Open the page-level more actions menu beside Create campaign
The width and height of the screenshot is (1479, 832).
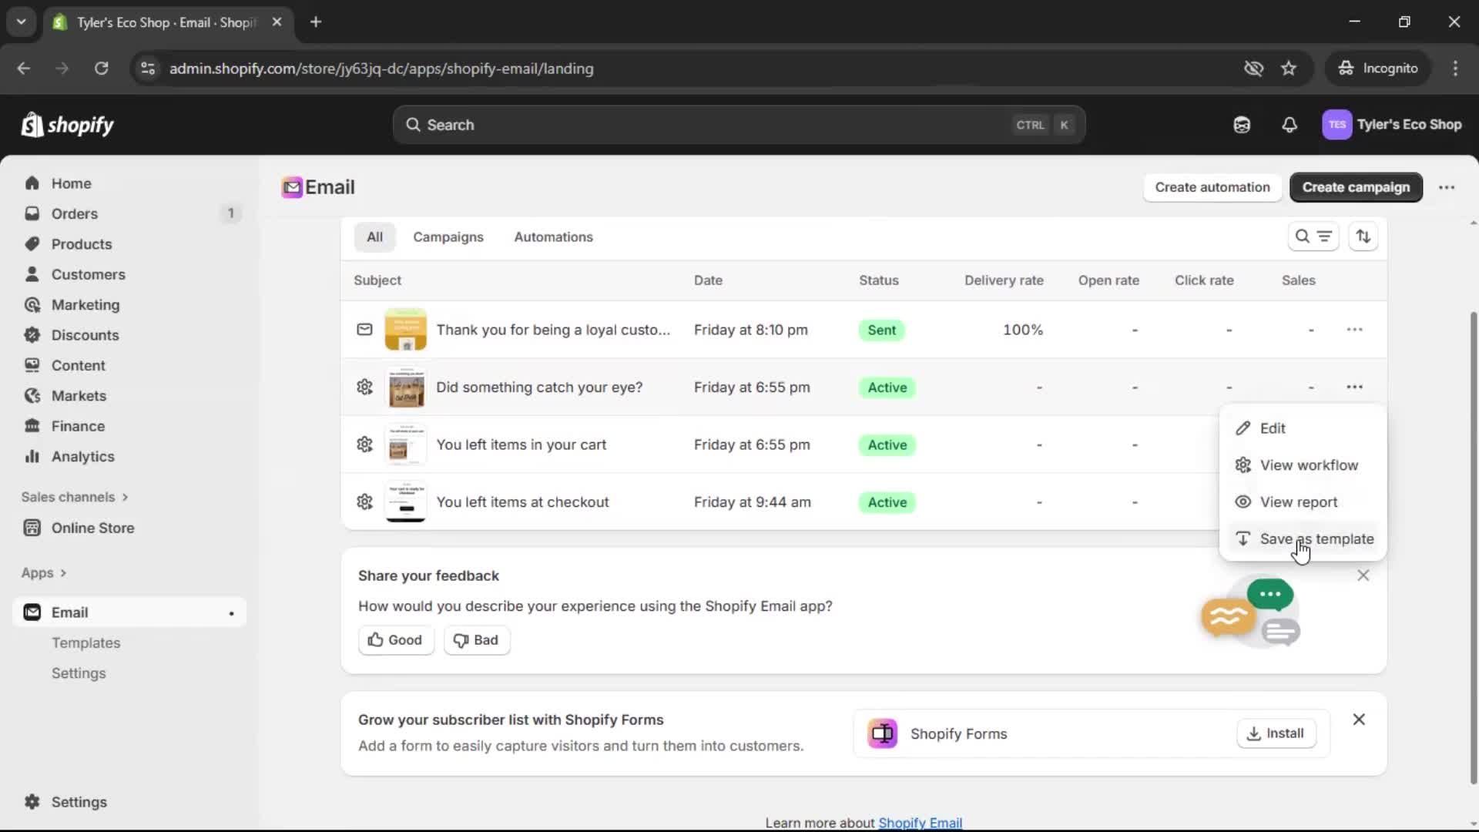coord(1447,187)
